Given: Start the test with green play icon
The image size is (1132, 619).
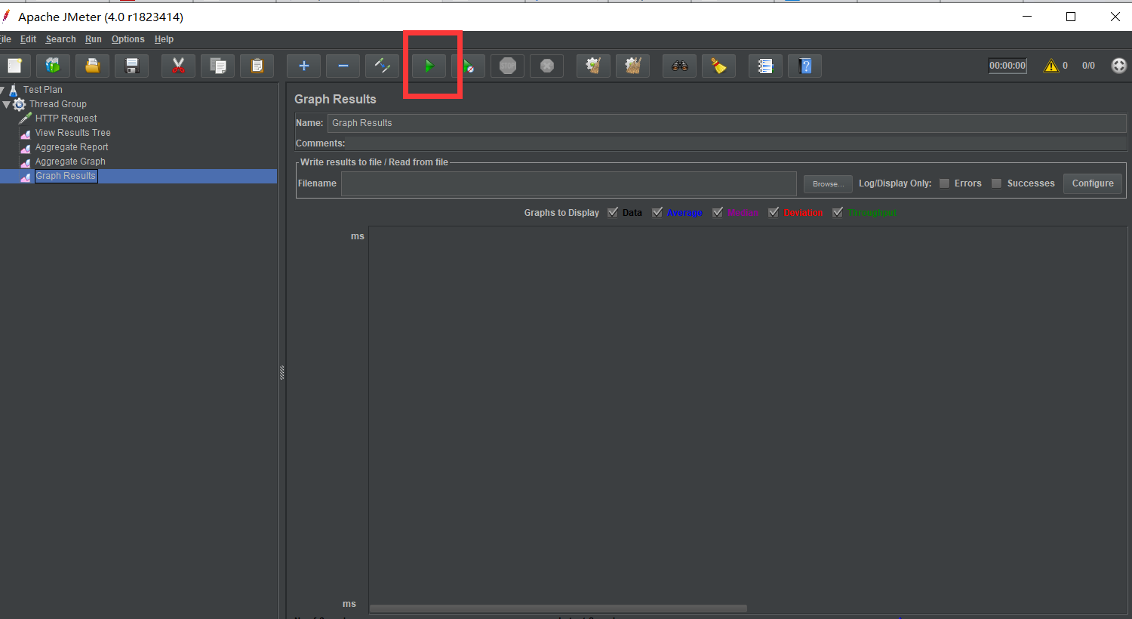Looking at the screenshot, I should pyautogui.click(x=429, y=66).
